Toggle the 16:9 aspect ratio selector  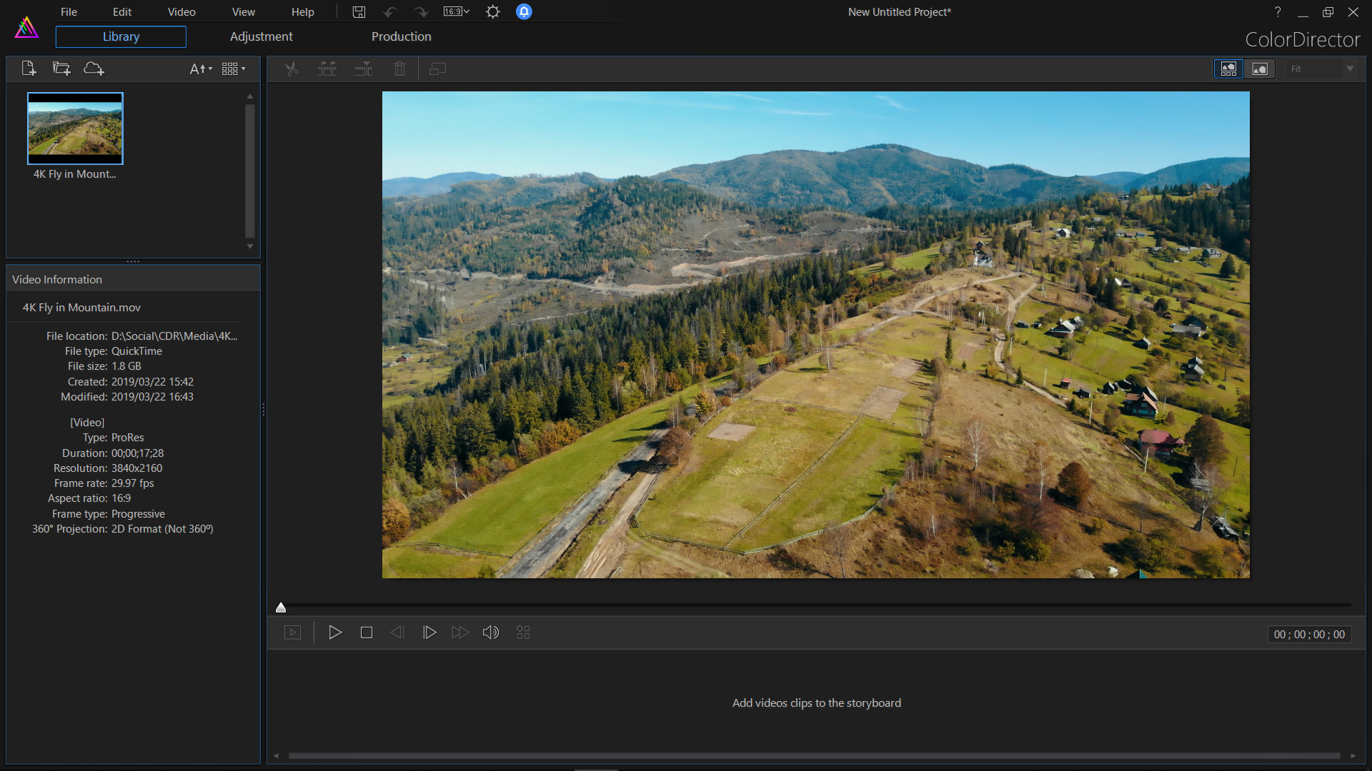coord(455,11)
